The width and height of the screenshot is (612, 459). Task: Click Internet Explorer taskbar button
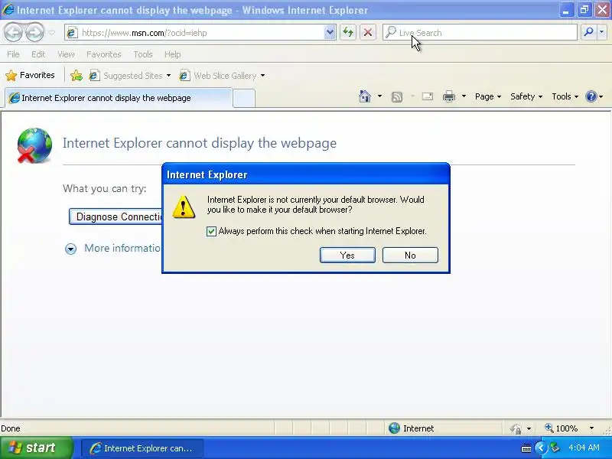coord(142,448)
